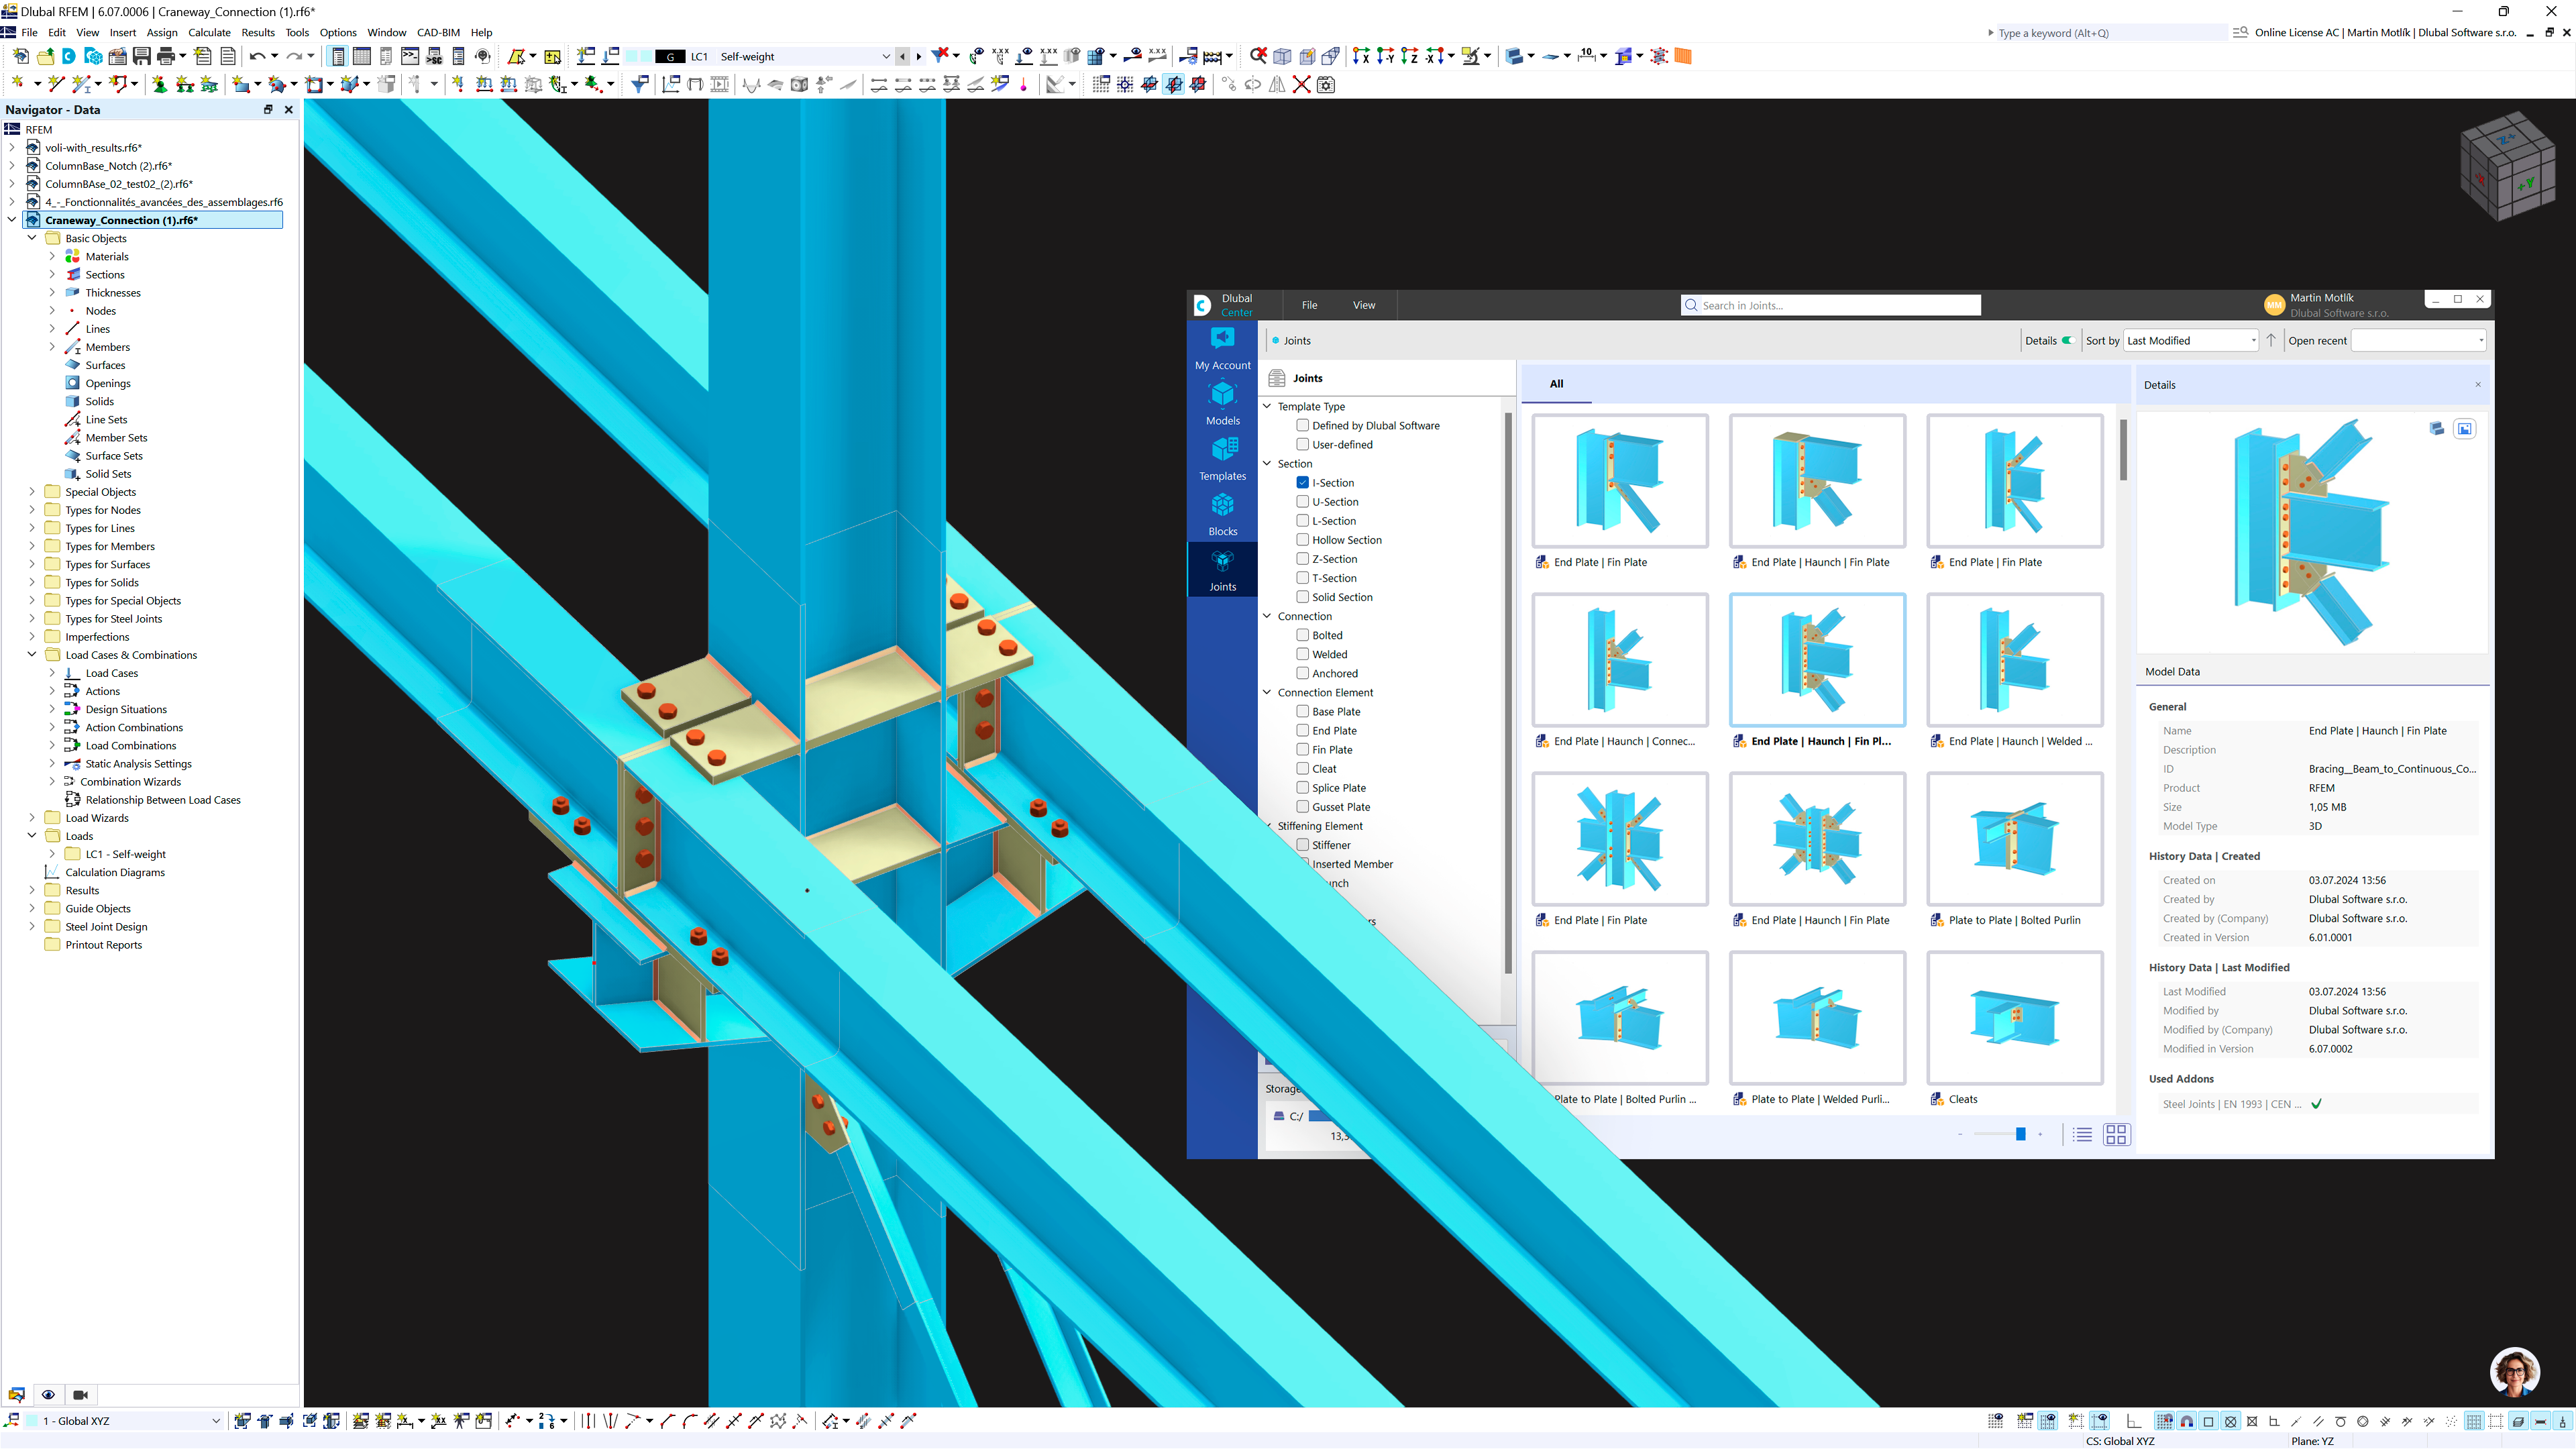
Task: Expand the Results tree item in Navigator
Action: (32, 889)
